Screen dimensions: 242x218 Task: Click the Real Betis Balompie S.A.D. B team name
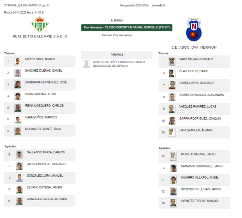click(40, 36)
